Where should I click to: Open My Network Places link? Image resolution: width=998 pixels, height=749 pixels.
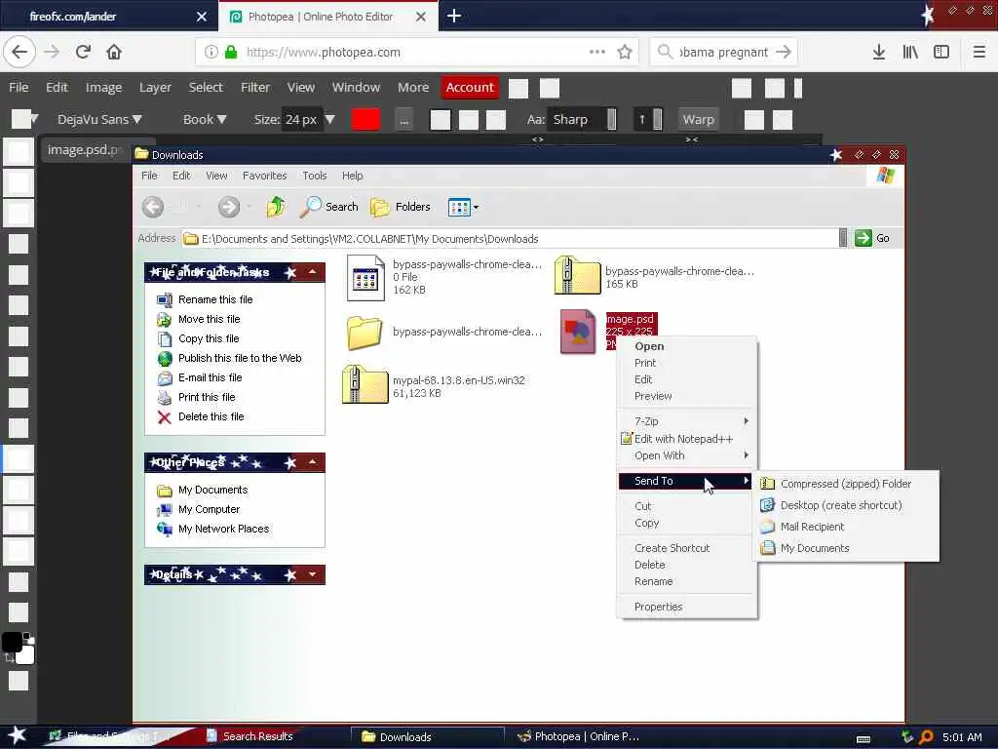(x=223, y=529)
